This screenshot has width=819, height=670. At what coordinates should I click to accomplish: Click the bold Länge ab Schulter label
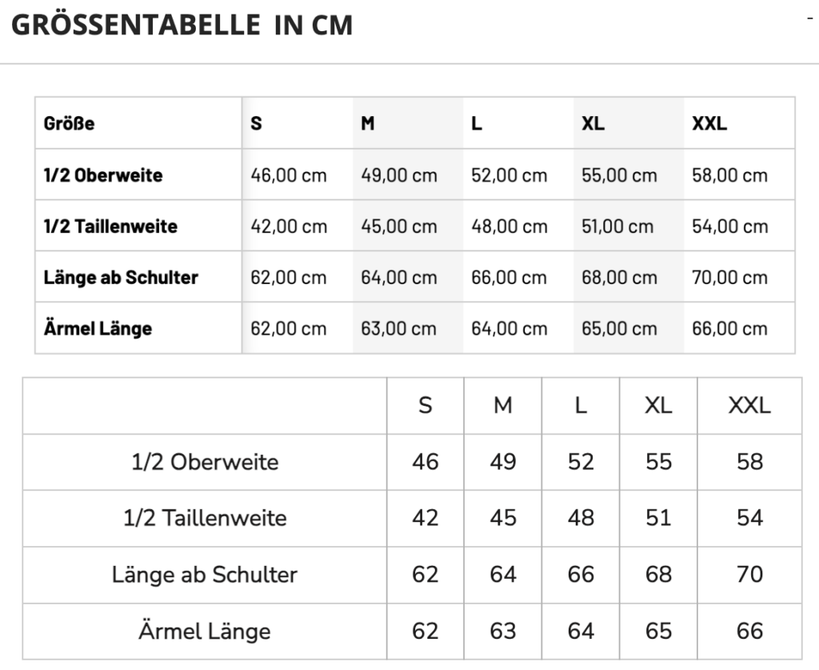tap(121, 278)
